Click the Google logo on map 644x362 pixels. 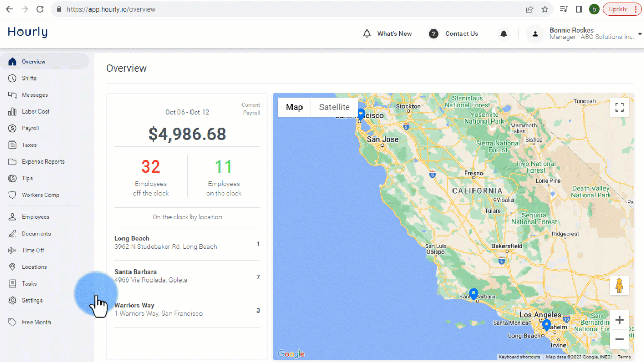tap(291, 354)
